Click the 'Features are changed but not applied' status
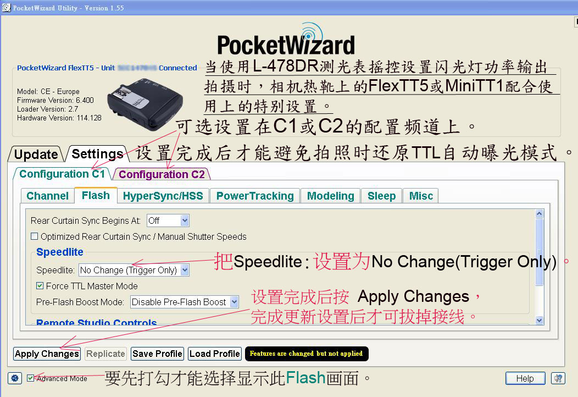The image size is (578, 397). coord(307,354)
